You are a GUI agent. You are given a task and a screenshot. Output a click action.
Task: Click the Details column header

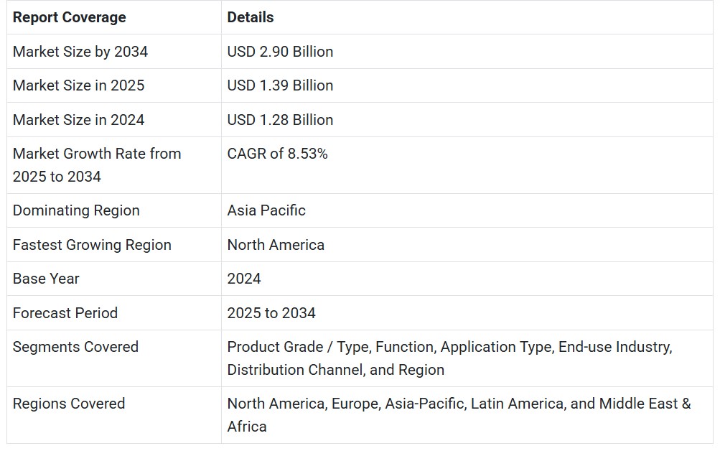251,17
